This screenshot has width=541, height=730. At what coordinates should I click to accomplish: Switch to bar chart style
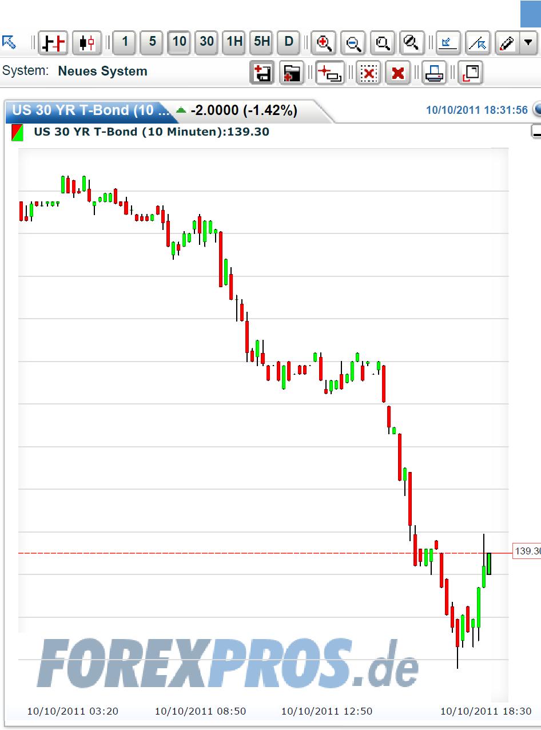pyautogui.click(x=53, y=43)
